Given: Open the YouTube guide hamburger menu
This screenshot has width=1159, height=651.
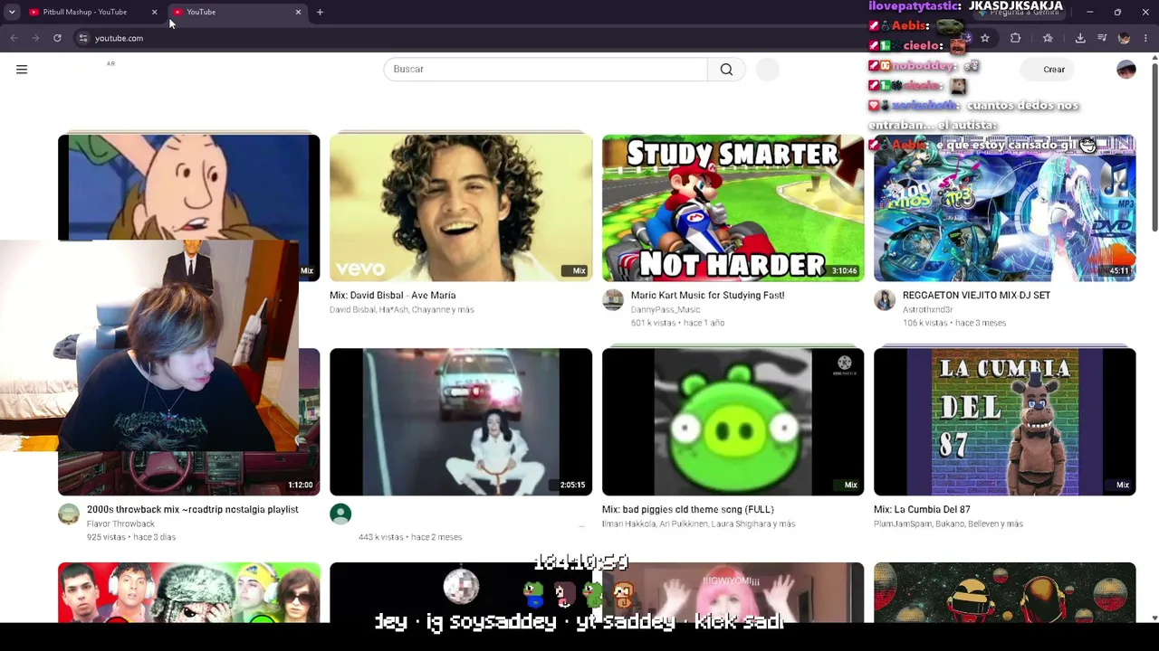Looking at the screenshot, I should (x=22, y=70).
